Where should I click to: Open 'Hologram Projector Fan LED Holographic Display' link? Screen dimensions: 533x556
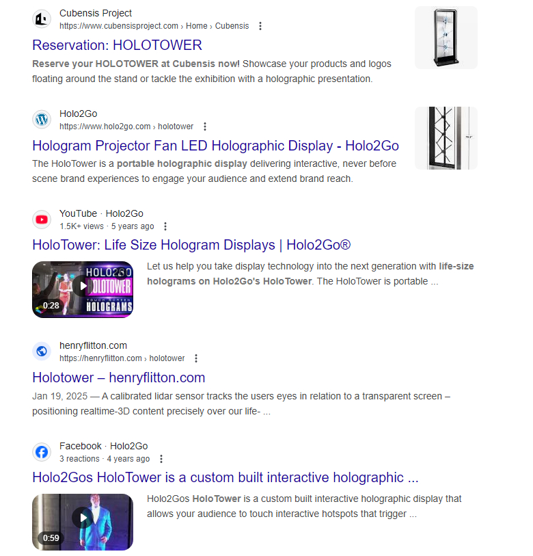point(215,146)
